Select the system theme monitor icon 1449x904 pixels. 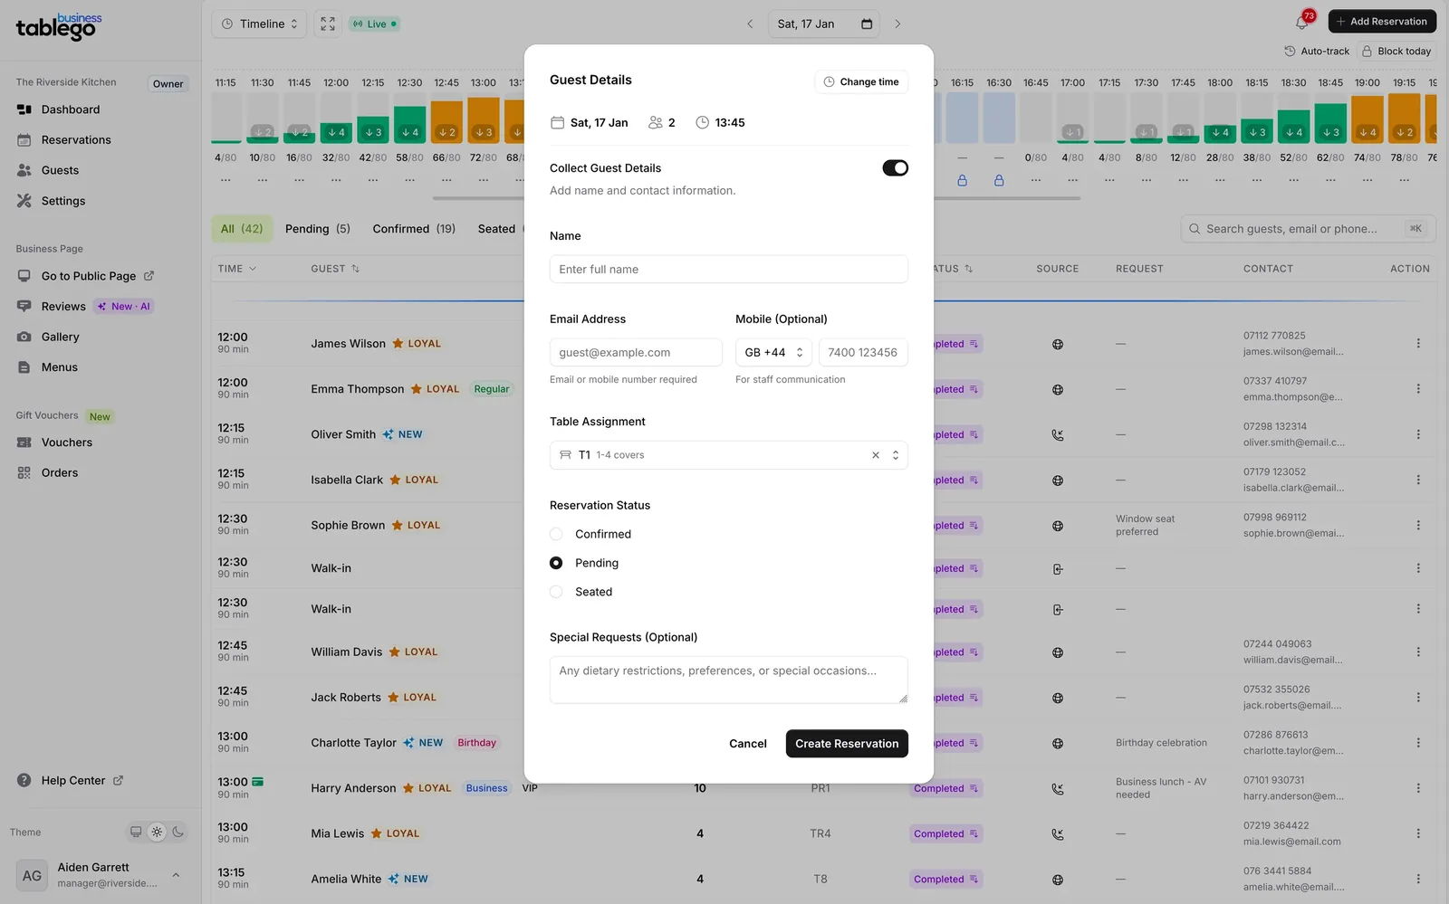pos(136,833)
